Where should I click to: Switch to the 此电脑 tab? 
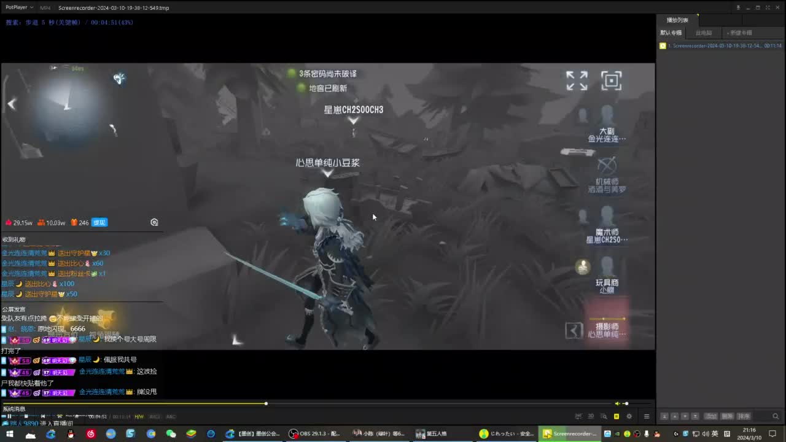coord(704,33)
